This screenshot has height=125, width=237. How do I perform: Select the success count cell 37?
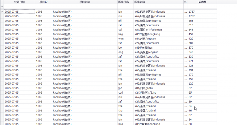202,115
